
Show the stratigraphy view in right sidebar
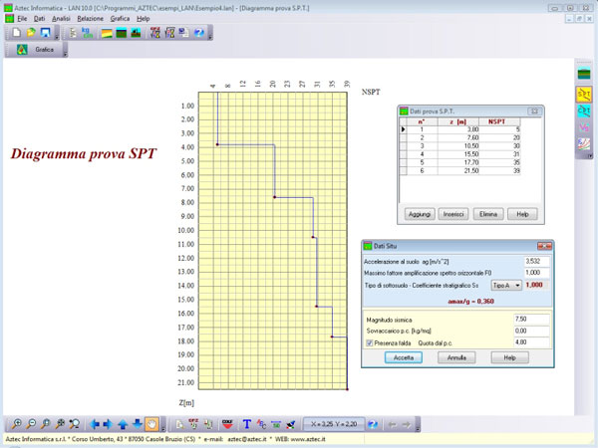(584, 74)
